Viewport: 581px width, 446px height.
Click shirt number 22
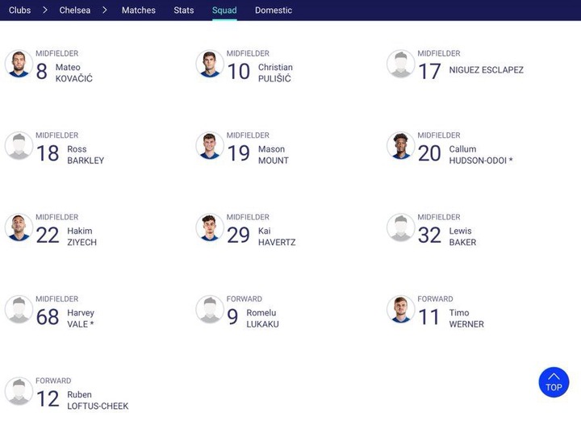[48, 236]
